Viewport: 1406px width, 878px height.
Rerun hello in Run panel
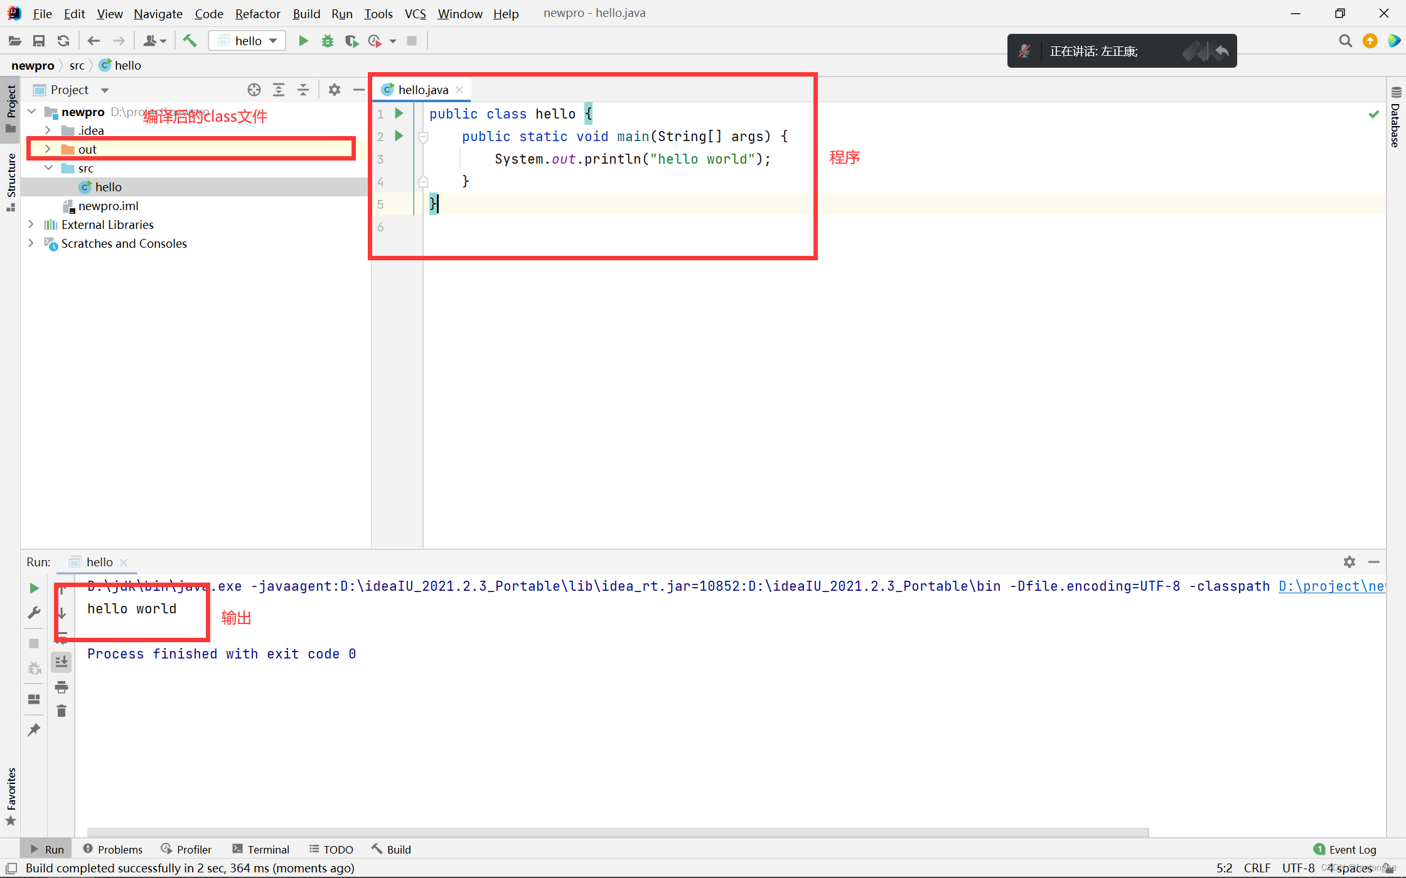pos(35,588)
